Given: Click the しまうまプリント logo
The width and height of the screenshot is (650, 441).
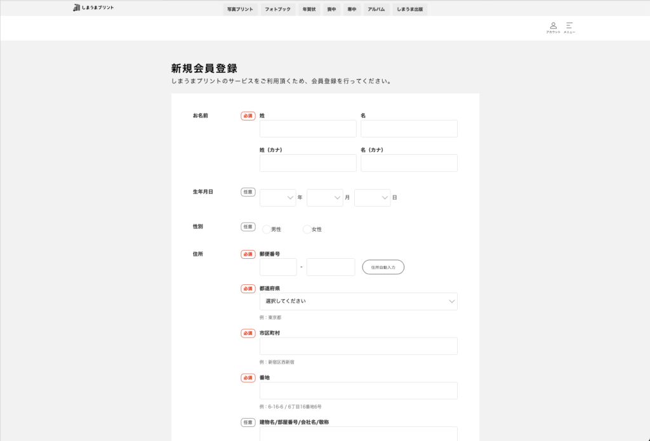Looking at the screenshot, I should (93, 8).
